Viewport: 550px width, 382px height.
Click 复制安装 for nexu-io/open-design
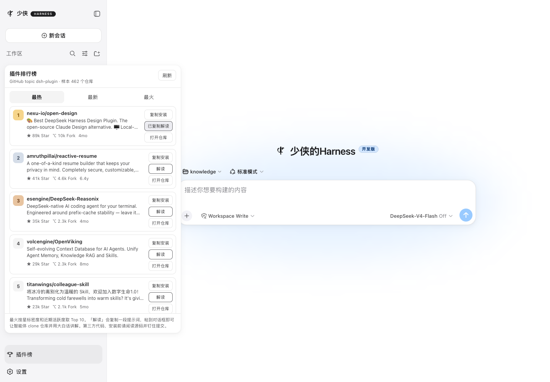[159, 115]
